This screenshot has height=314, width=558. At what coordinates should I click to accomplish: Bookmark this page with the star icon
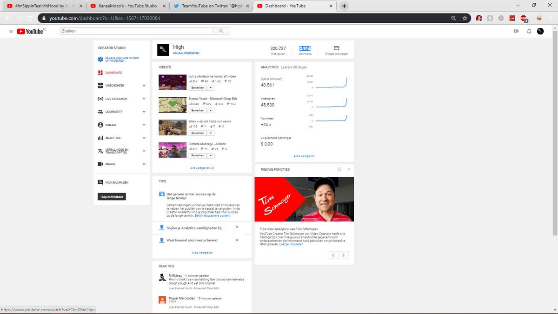(x=465, y=18)
